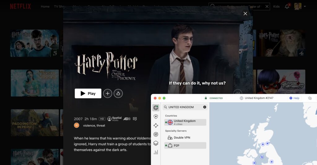The width and height of the screenshot is (317, 165).
Task: Click the VPN search field
Action: click(x=185, y=107)
